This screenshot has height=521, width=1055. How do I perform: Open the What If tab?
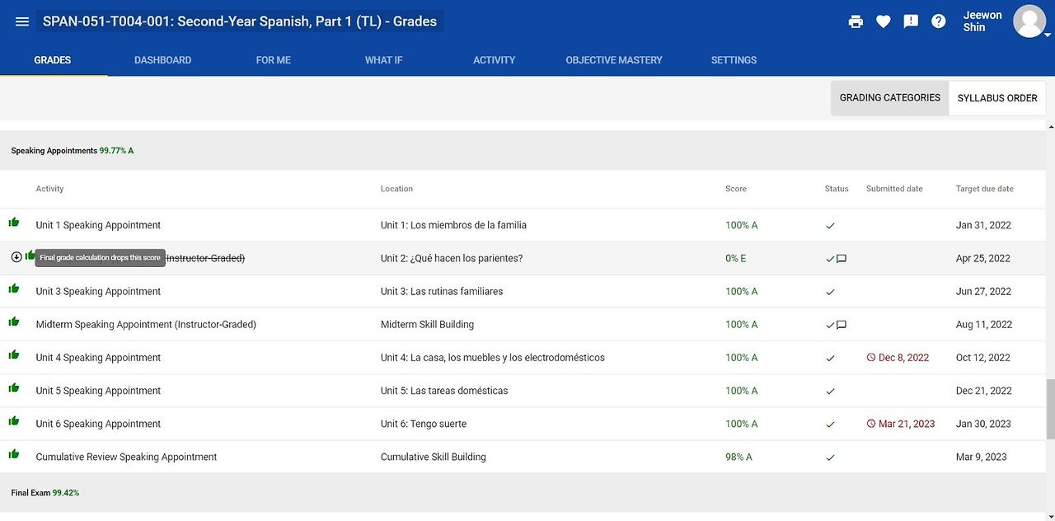tap(383, 60)
